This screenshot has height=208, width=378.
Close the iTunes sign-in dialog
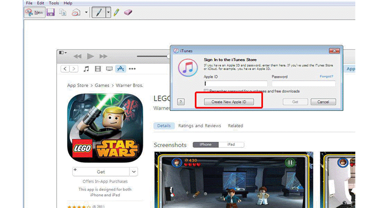tap(335, 51)
